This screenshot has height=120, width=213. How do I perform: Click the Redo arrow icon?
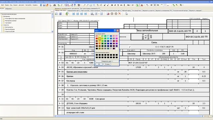[x=62, y=5]
